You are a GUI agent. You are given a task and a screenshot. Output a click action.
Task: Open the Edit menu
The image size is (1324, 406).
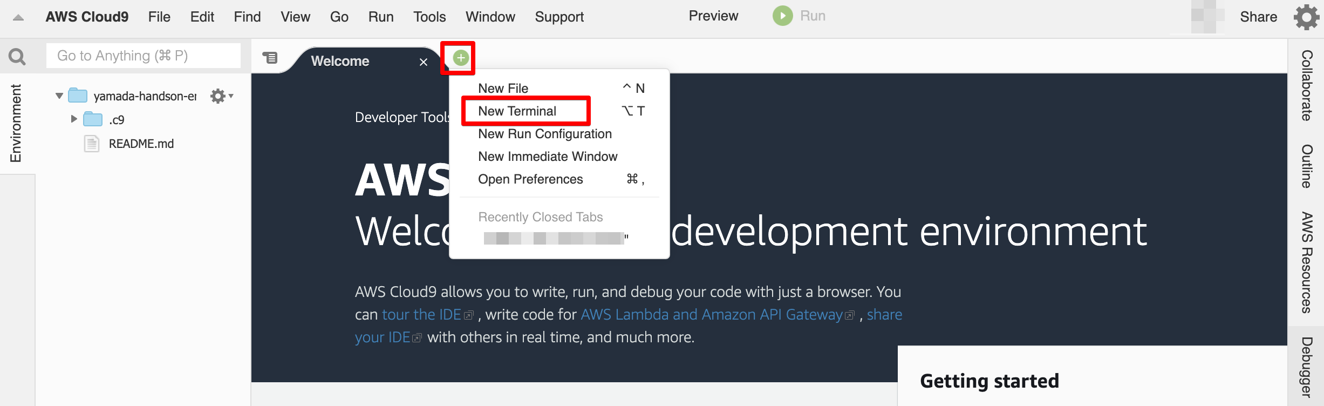tap(202, 17)
